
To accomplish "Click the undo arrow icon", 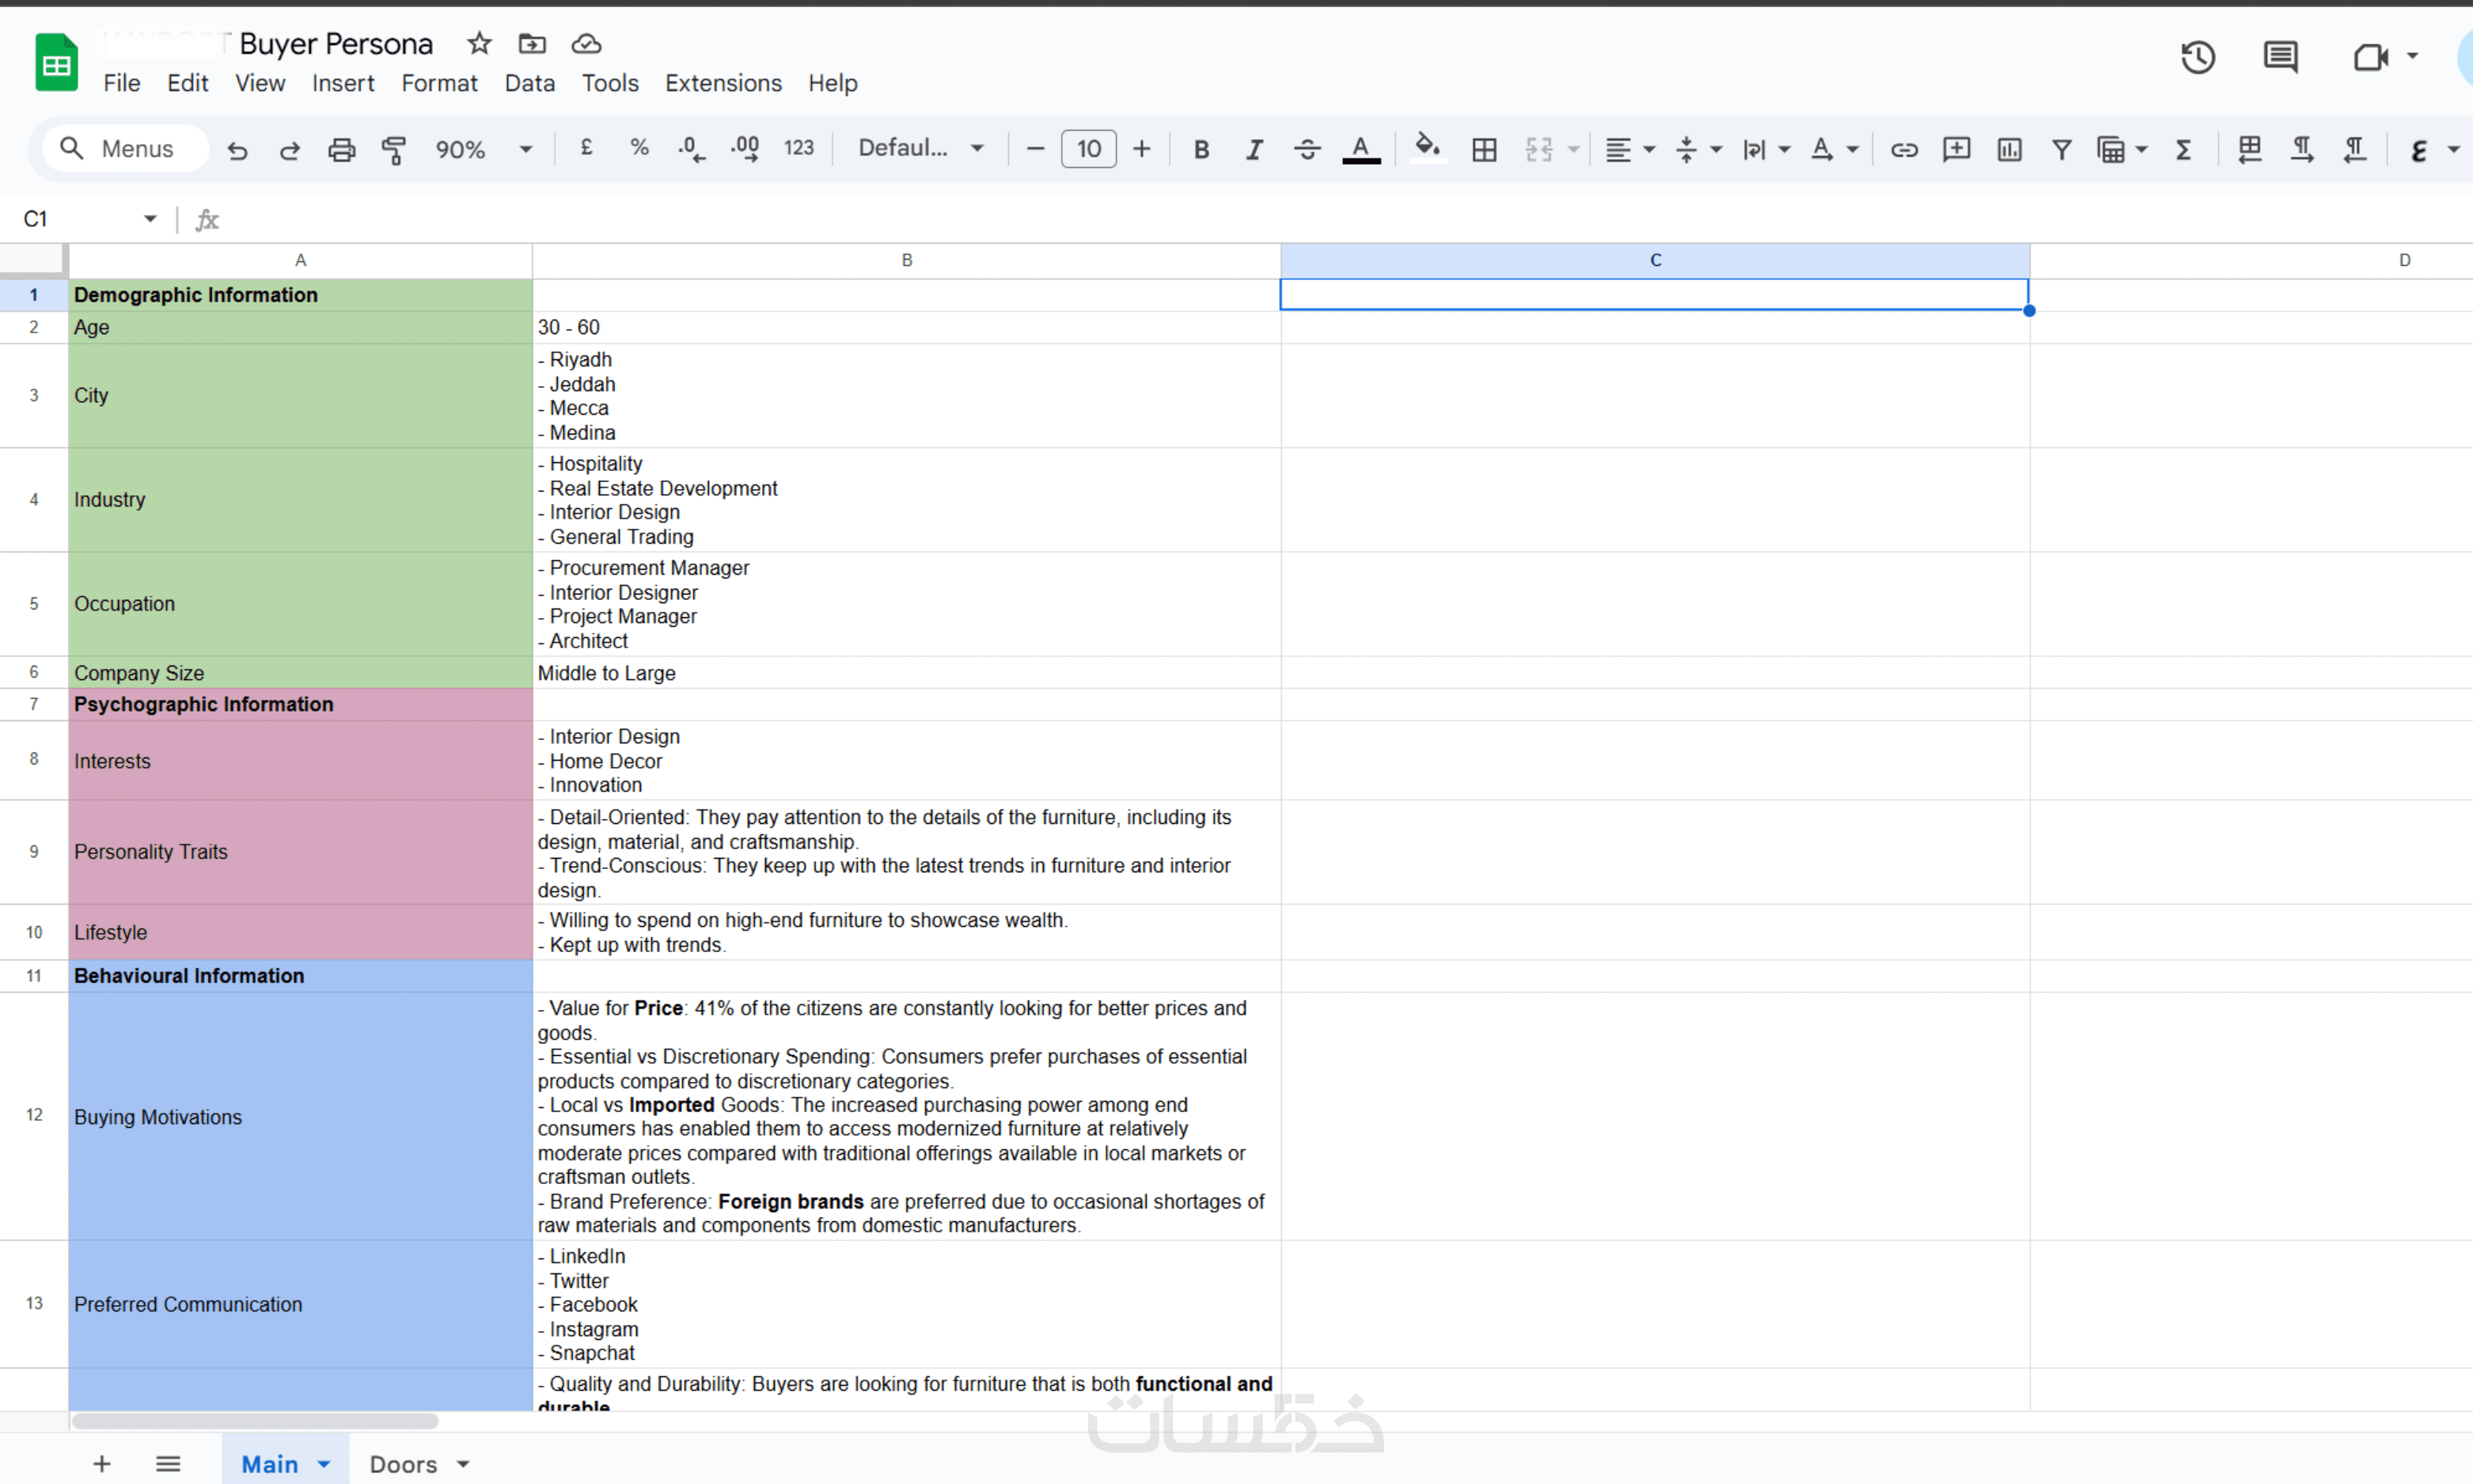I will pyautogui.click(x=237, y=150).
